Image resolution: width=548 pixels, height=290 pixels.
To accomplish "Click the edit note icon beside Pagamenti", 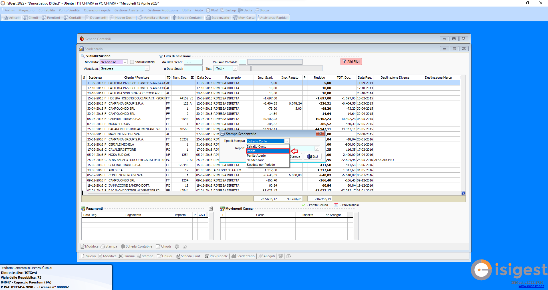I will tap(211, 209).
